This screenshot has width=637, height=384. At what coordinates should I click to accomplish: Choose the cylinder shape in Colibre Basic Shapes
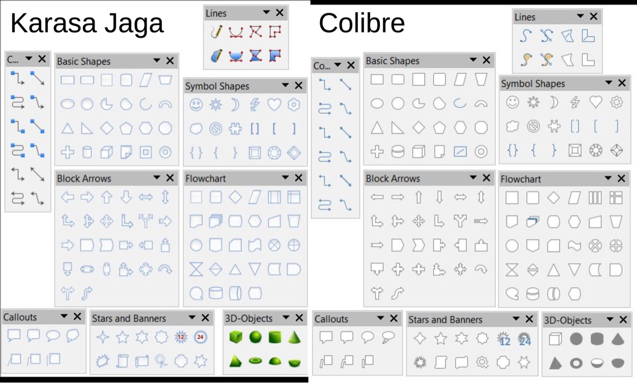(398, 152)
